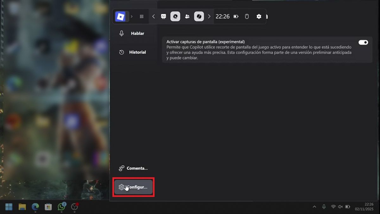Open WhatsApp from the taskbar
This screenshot has height=214, width=380.
tap(61, 207)
